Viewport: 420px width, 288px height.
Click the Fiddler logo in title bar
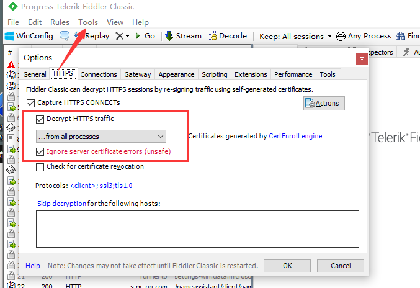coord(12,6)
